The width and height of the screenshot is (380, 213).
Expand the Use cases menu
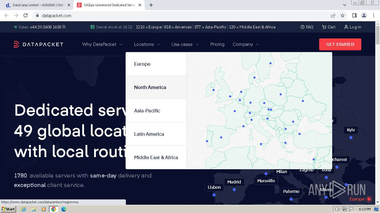point(185,44)
